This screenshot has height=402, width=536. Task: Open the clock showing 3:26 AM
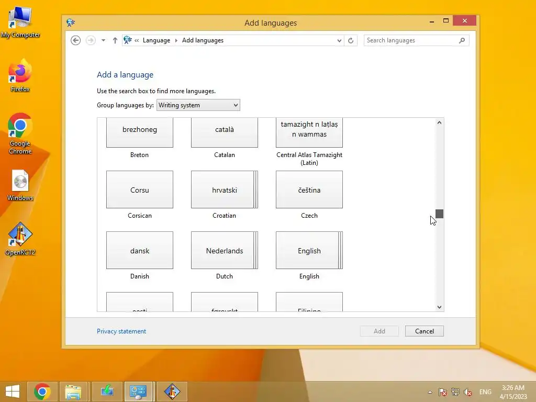[513, 392]
